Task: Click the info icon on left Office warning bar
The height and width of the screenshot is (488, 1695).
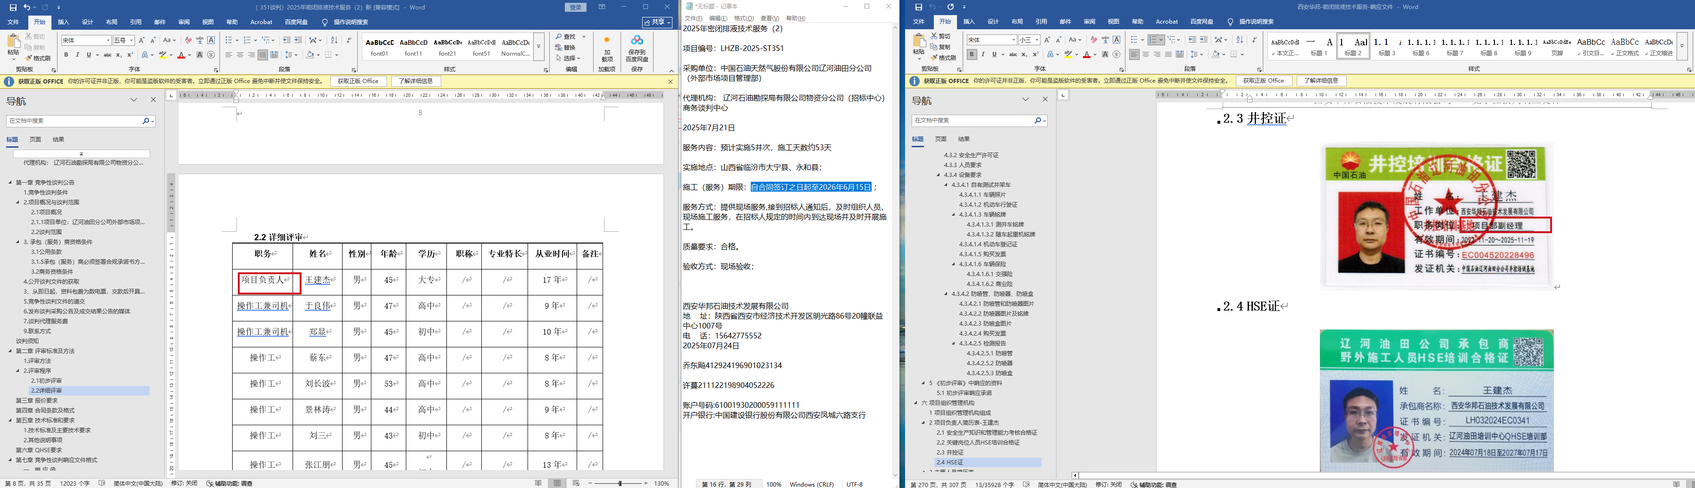Action: coord(9,82)
